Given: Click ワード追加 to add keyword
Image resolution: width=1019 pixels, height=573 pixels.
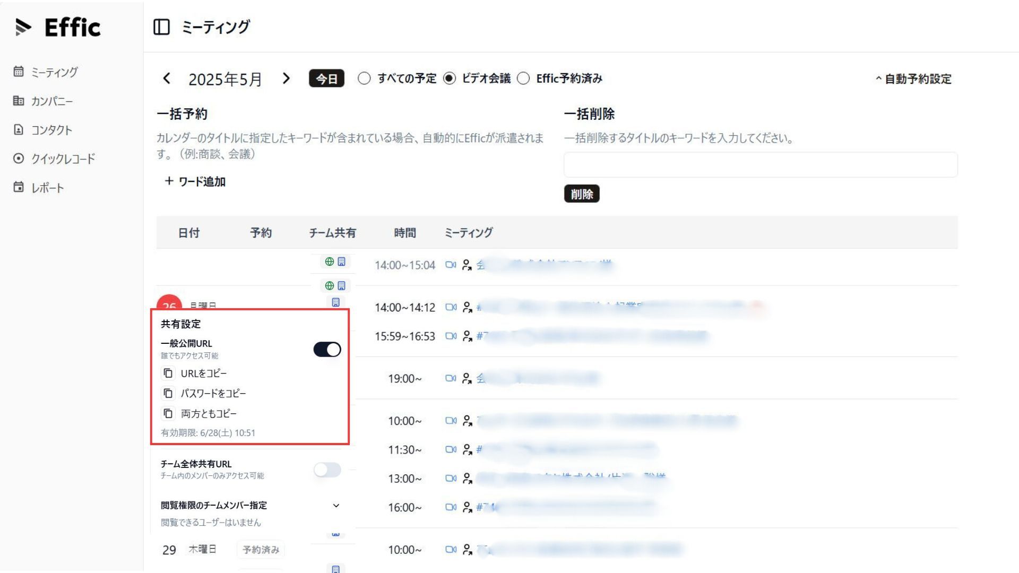Looking at the screenshot, I should click(x=195, y=181).
